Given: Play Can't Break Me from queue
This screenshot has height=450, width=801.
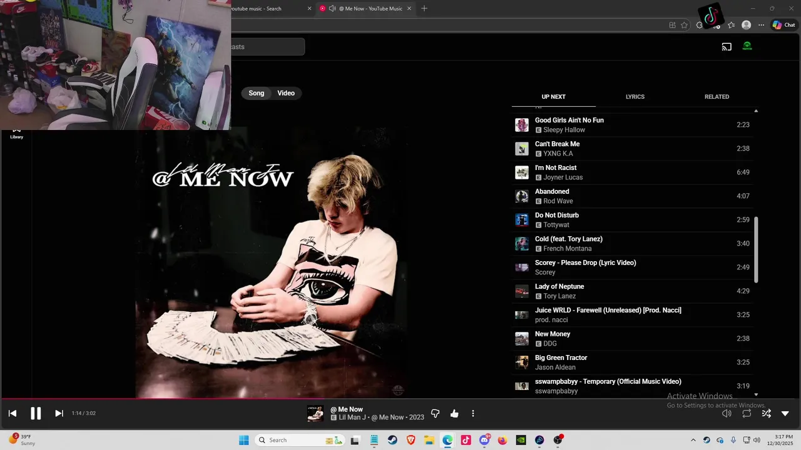Looking at the screenshot, I should tap(632, 149).
